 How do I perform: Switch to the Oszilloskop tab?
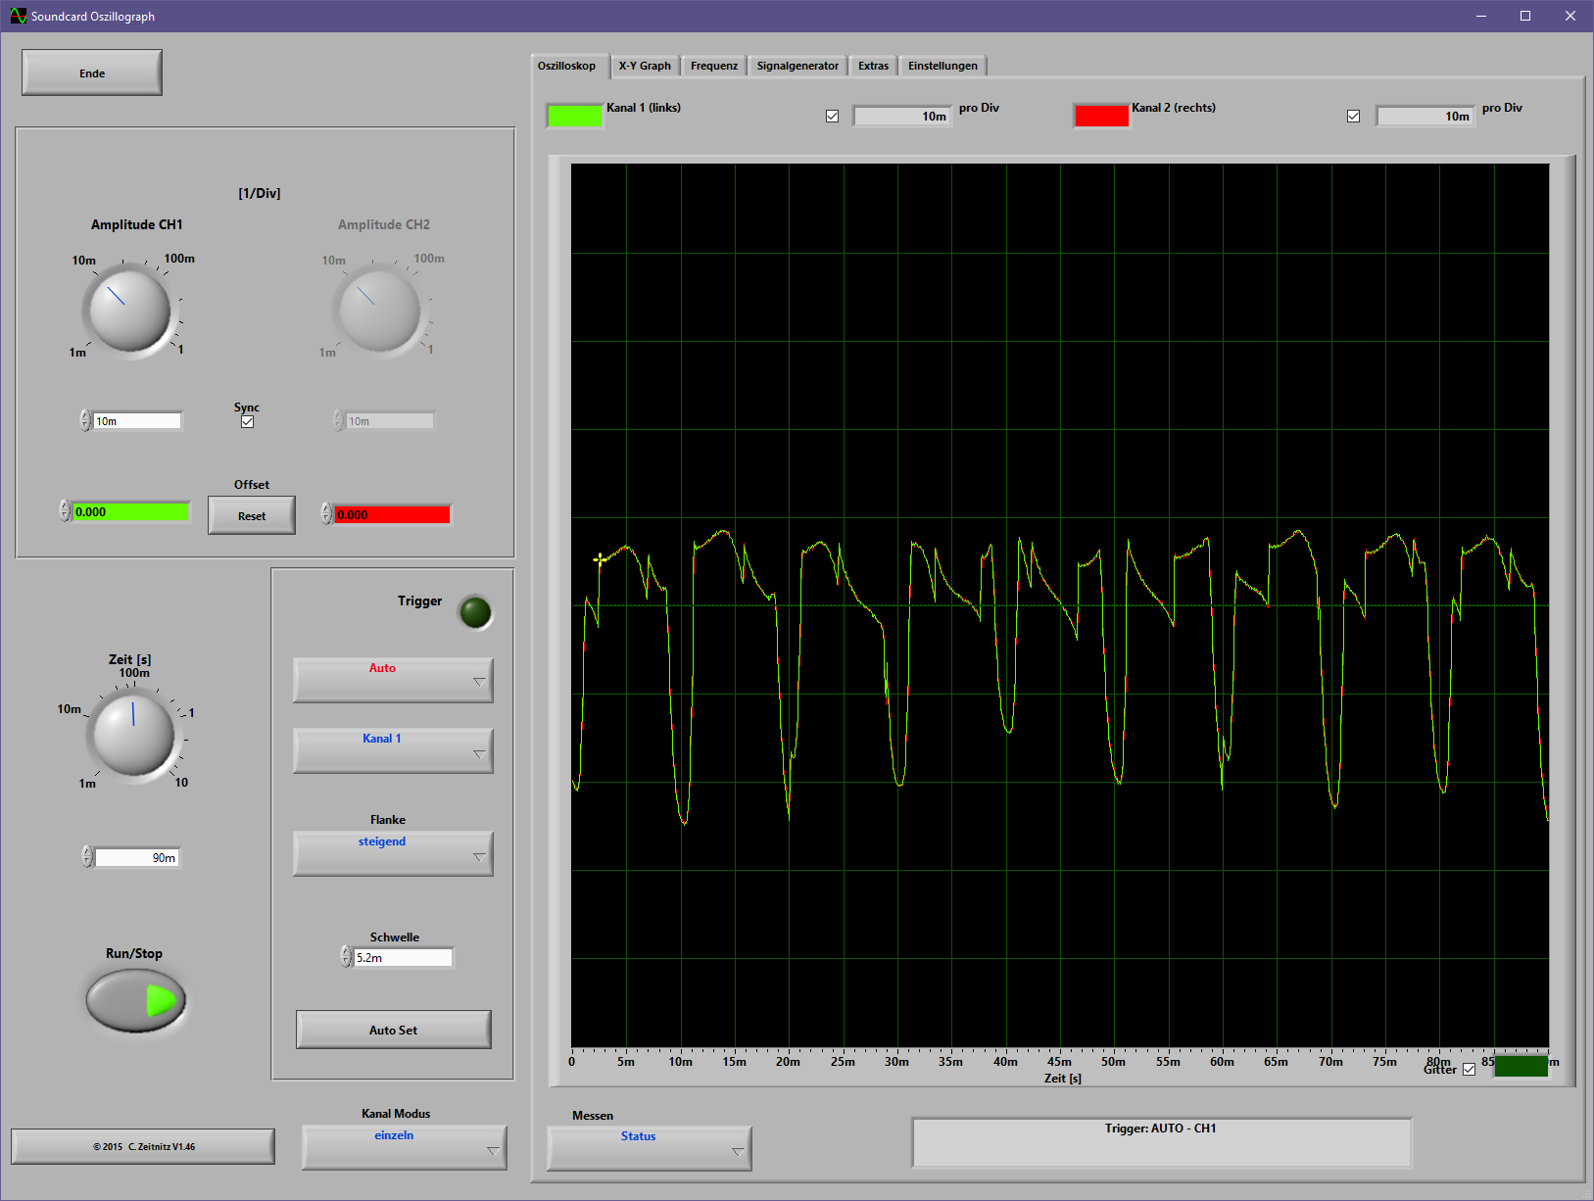[566, 66]
